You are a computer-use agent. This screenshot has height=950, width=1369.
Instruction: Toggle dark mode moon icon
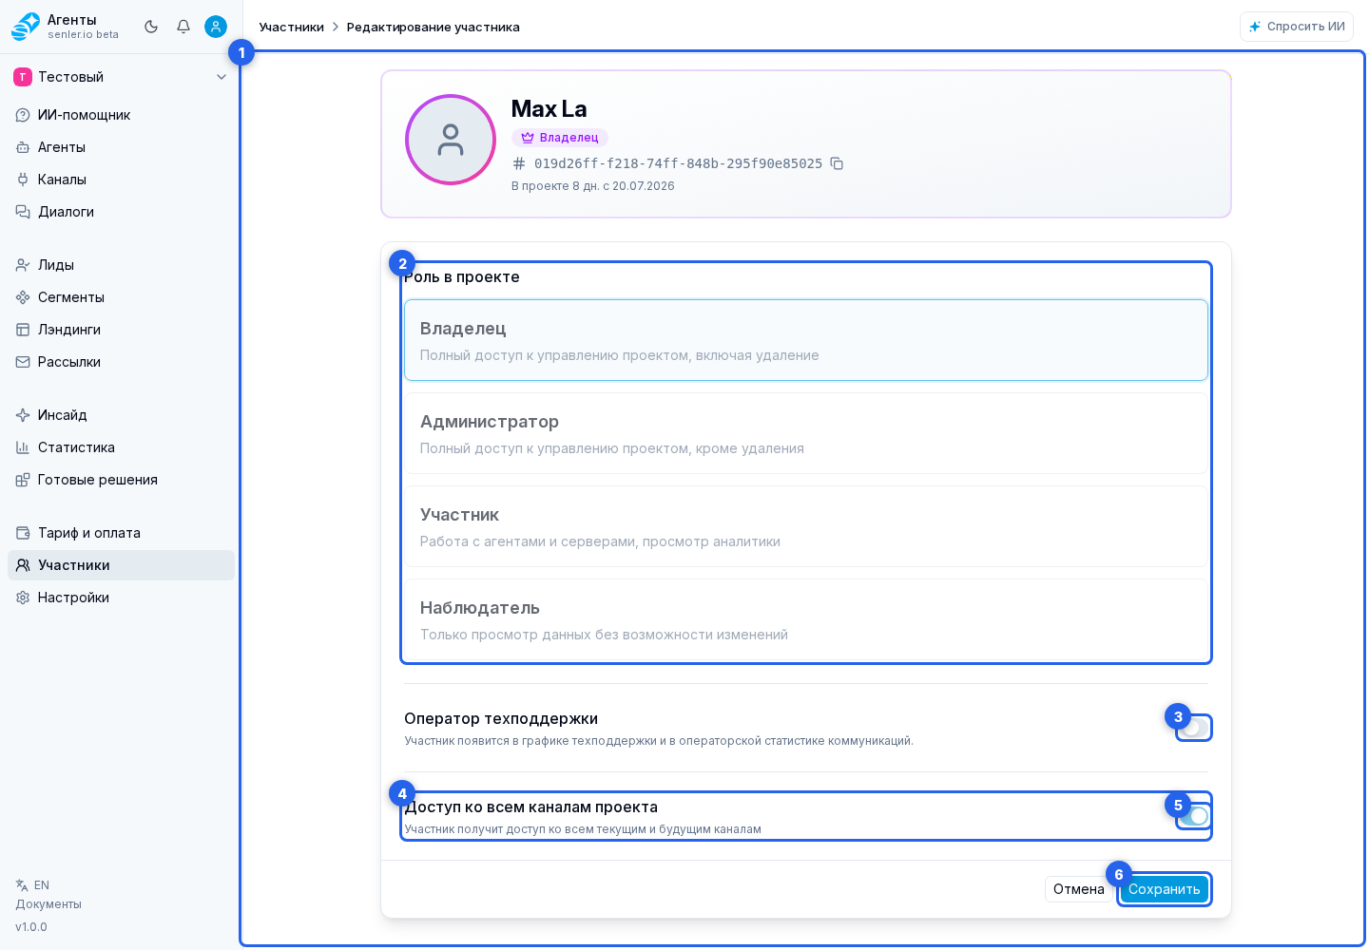[x=151, y=27]
